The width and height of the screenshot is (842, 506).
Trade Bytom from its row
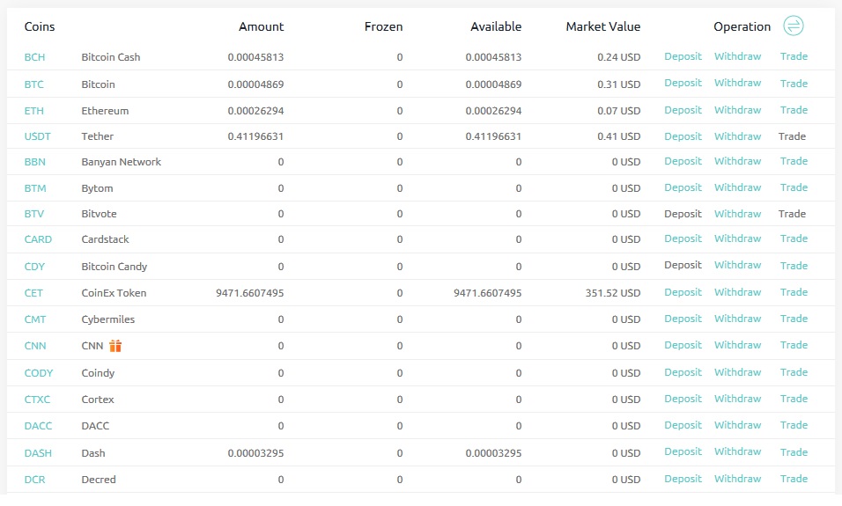tap(794, 187)
